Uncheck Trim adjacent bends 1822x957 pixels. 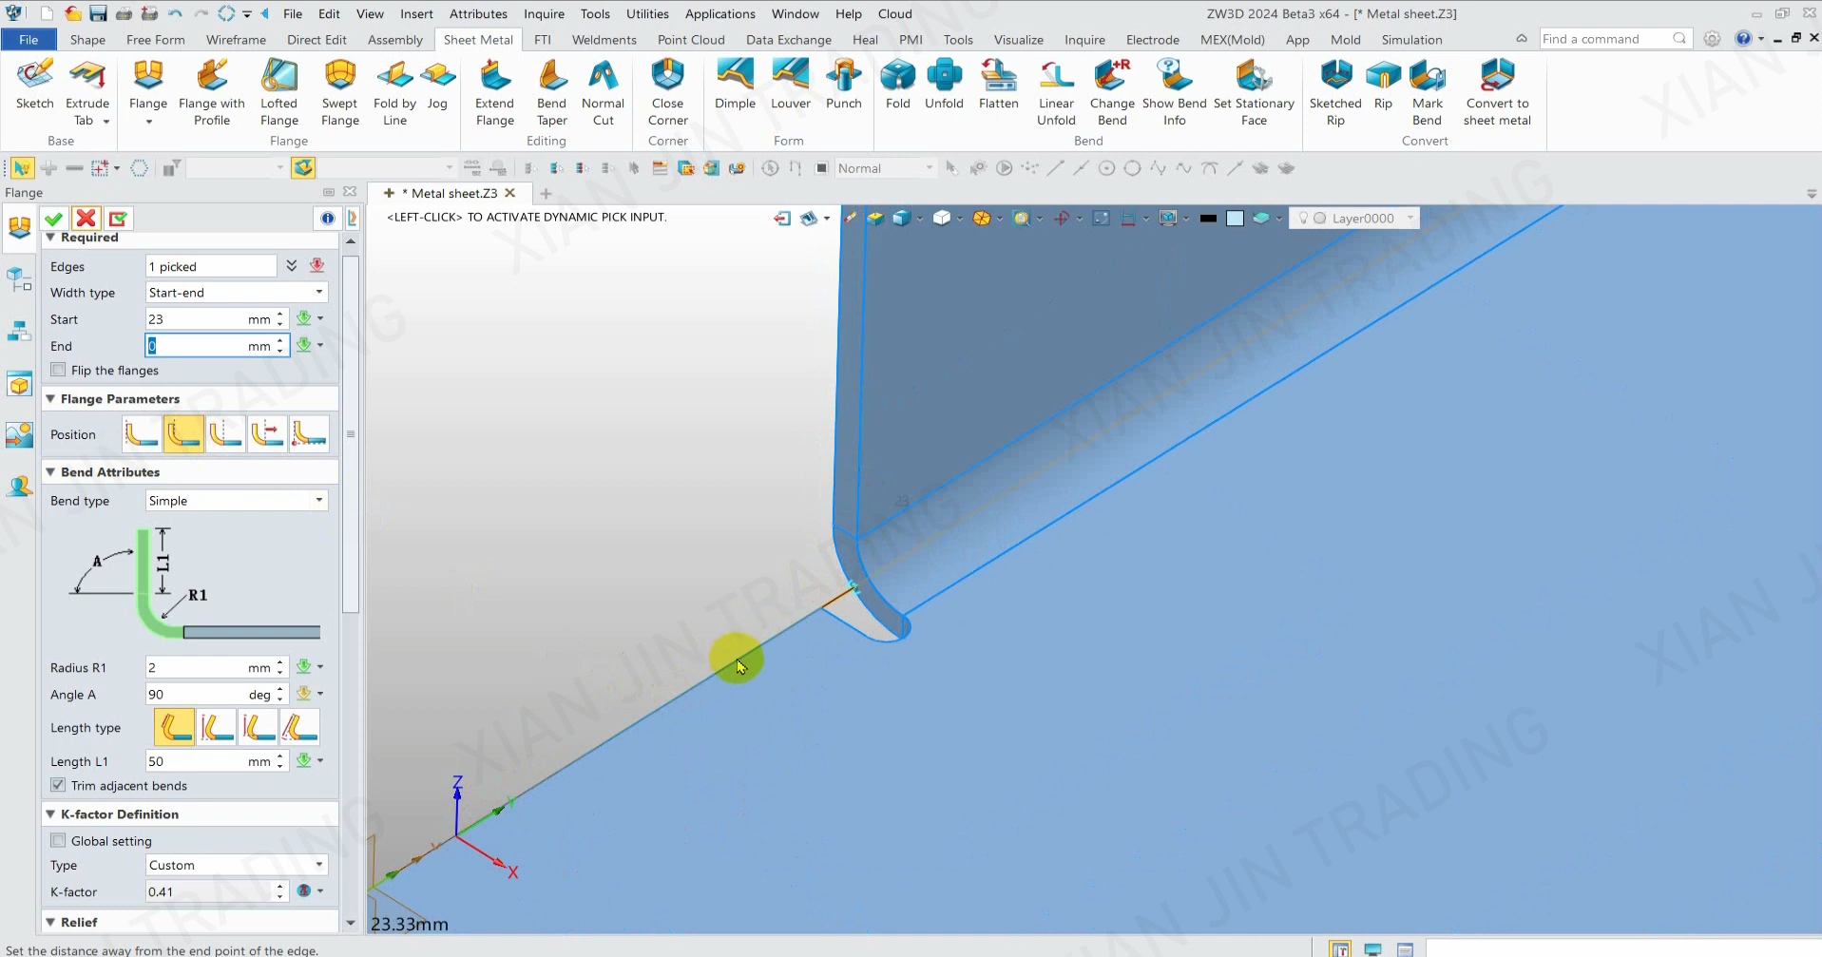(59, 785)
